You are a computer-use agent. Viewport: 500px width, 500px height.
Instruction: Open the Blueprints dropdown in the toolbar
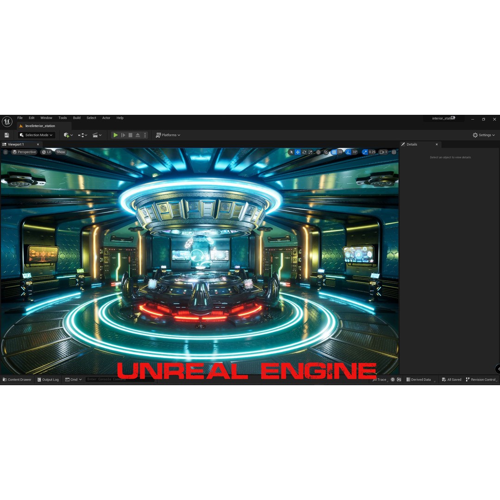point(82,135)
